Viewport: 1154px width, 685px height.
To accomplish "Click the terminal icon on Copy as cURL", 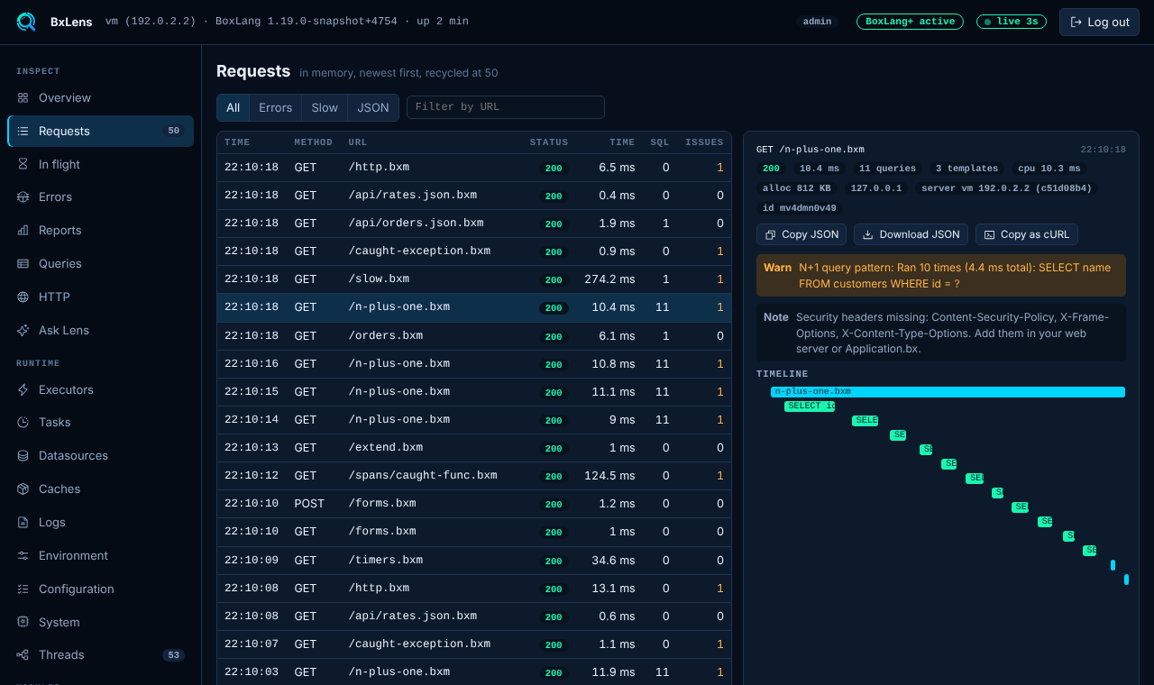I will tap(989, 234).
